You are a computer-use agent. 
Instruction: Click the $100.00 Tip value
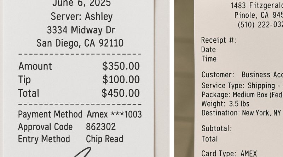click(x=121, y=80)
